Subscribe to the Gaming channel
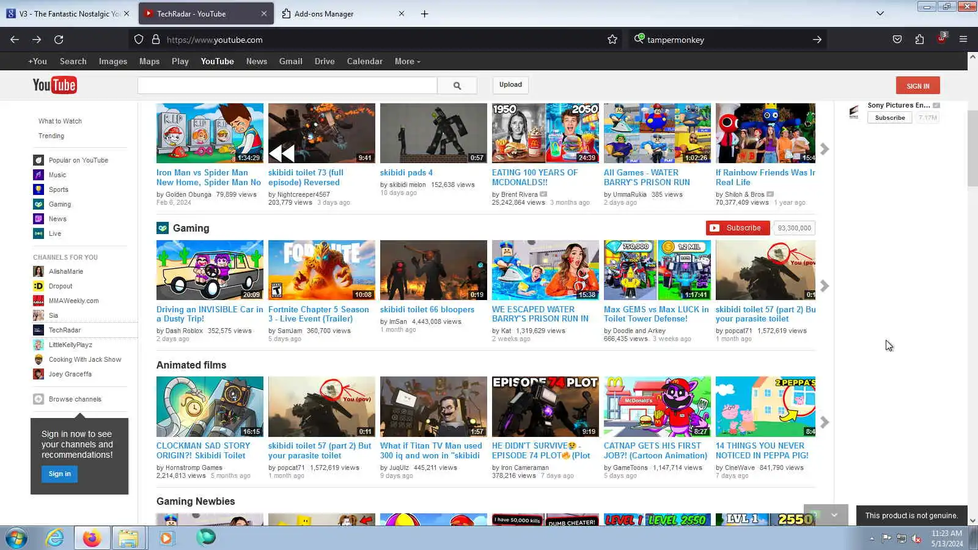978x550 pixels. coord(738,228)
